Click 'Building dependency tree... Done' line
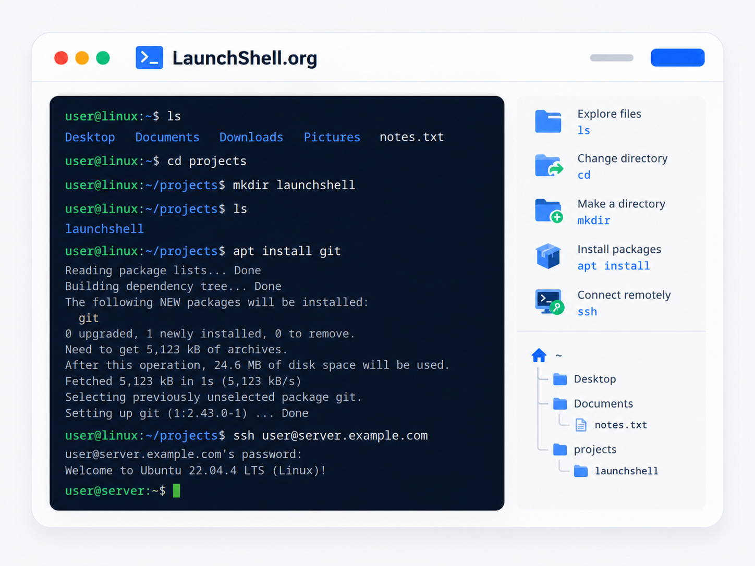This screenshot has height=566, width=755. pyautogui.click(x=173, y=286)
